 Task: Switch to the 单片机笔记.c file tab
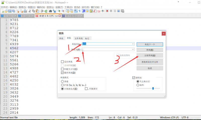coord(73,16)
